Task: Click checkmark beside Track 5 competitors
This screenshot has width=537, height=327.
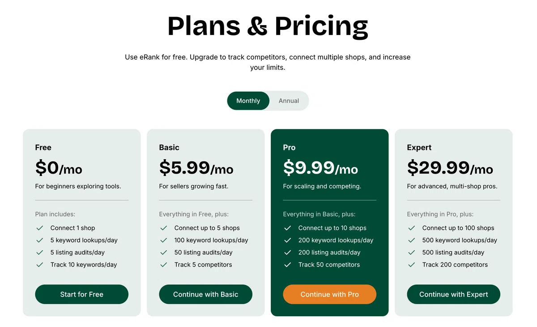Action: point(164,265)
